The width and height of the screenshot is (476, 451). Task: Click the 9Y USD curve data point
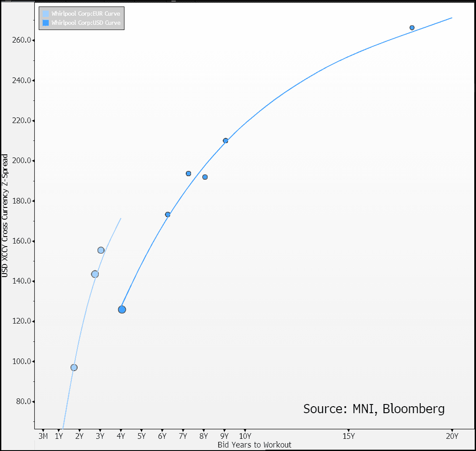coord(225,140)
